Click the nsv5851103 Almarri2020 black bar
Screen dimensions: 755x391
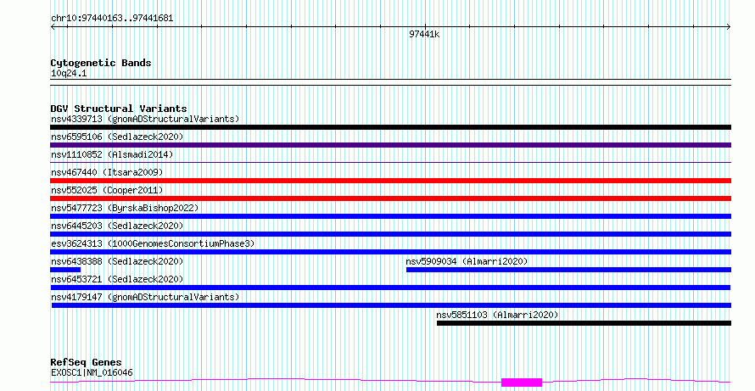pos(584,323)
